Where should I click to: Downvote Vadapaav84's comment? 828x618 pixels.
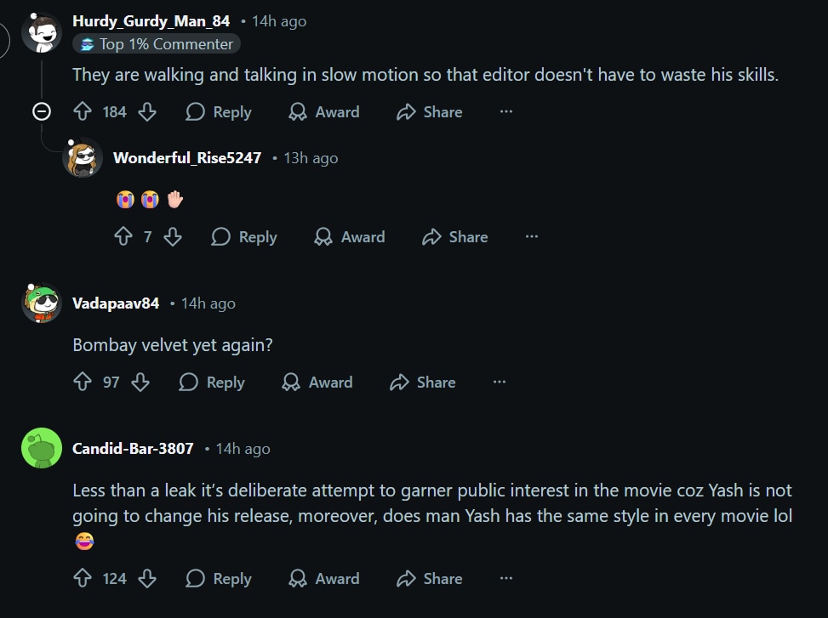tap(140, 383)
